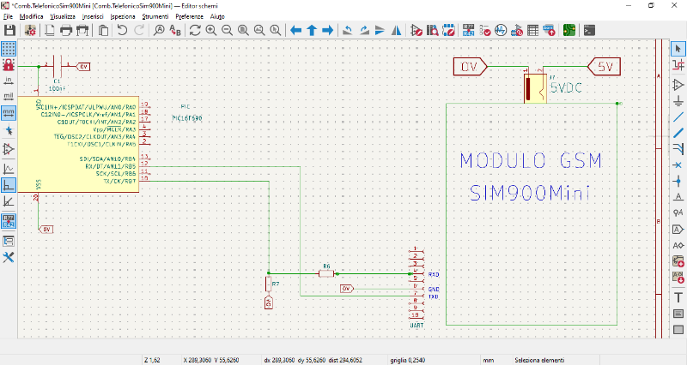Toggle hidden pins visibility
The width and height of the screenshot is (687, 365).
click(x=9, y=149)
